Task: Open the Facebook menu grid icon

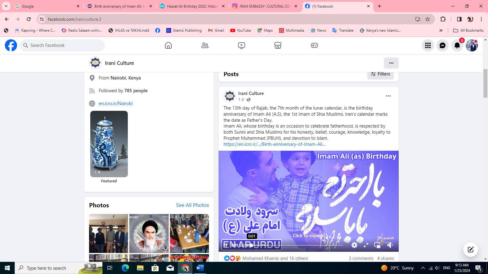Action: (x=428, y=45)
